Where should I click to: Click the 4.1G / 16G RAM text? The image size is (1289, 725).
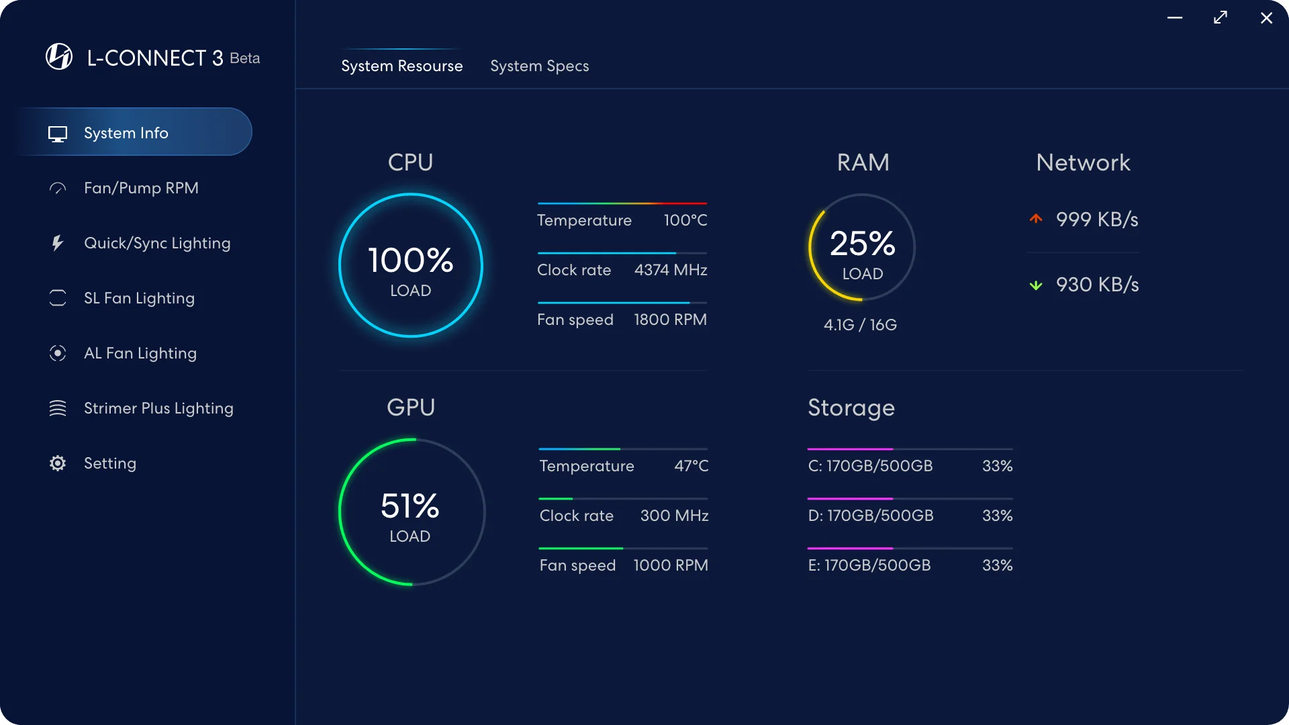click(860, 325)
